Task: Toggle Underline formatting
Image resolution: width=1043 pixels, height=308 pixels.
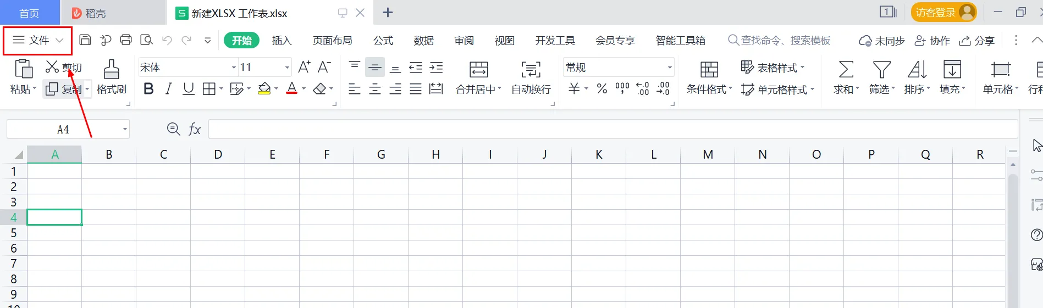Action: pyautogui.click(x=189, y=89)
